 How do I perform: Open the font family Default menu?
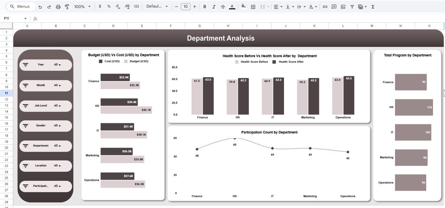click(x=157, y=7)
